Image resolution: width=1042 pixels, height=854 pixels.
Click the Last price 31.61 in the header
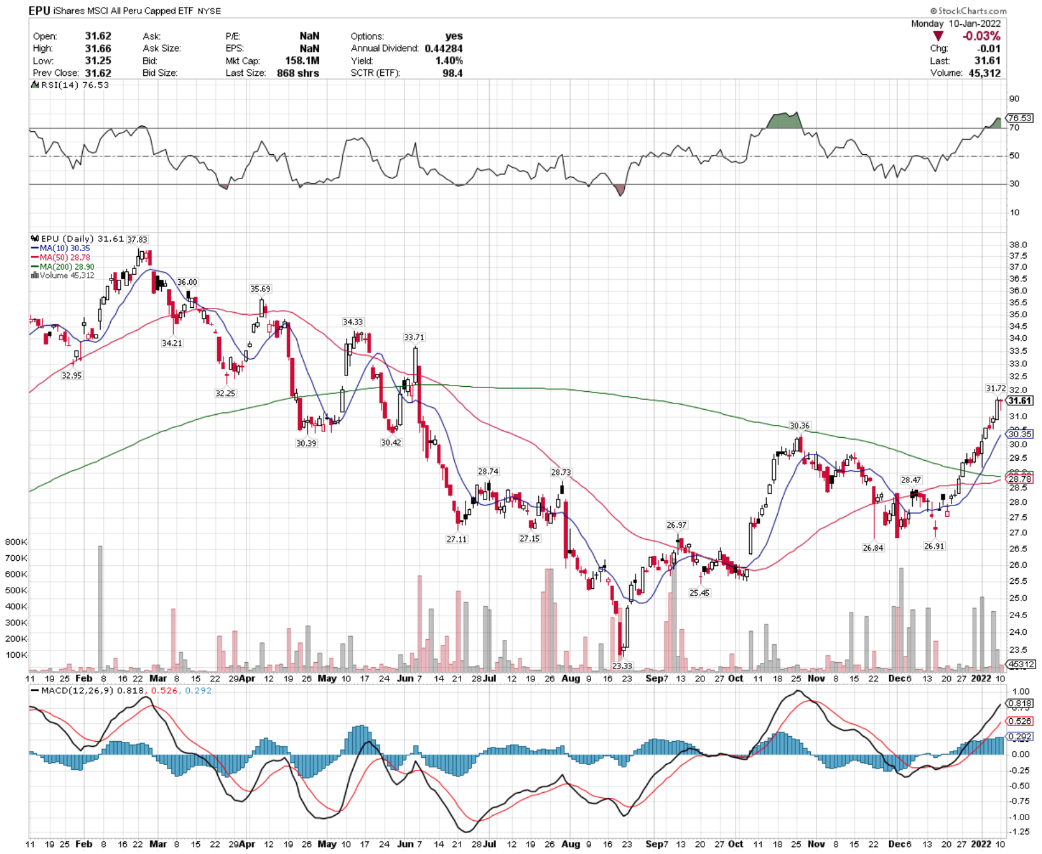coord(987,61)
